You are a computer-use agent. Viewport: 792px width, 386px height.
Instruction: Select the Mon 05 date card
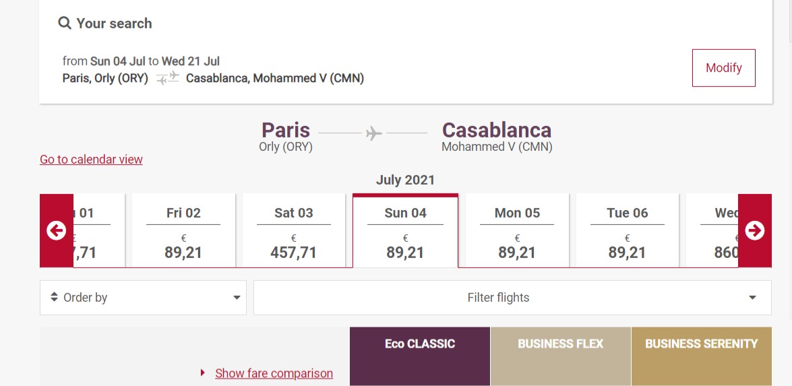517,230
